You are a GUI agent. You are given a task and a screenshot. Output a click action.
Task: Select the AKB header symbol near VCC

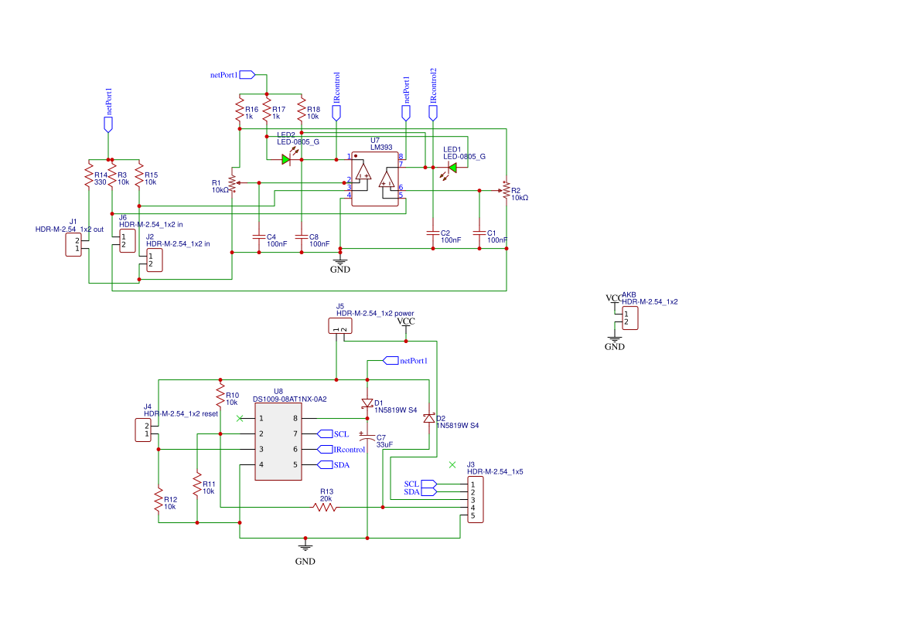[631, 317]
